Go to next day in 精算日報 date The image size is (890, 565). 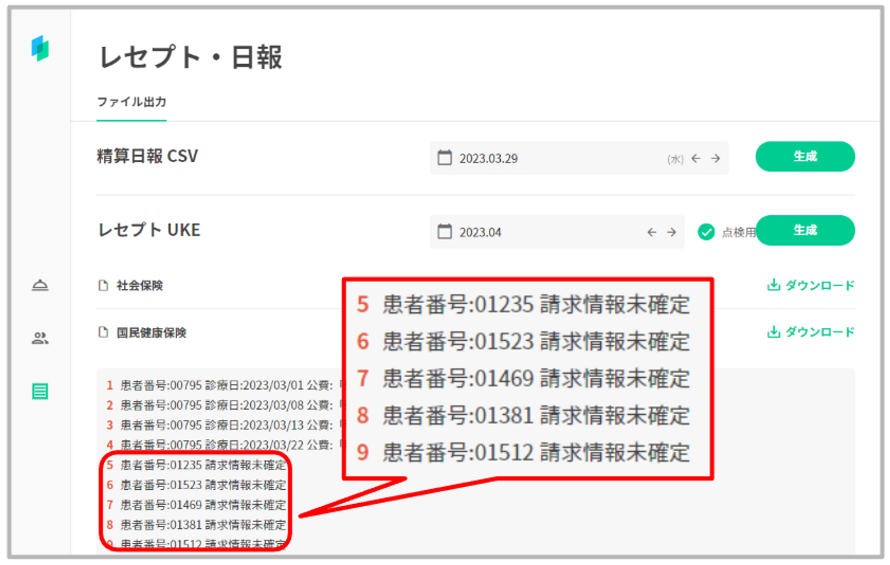tap(716, 158)
